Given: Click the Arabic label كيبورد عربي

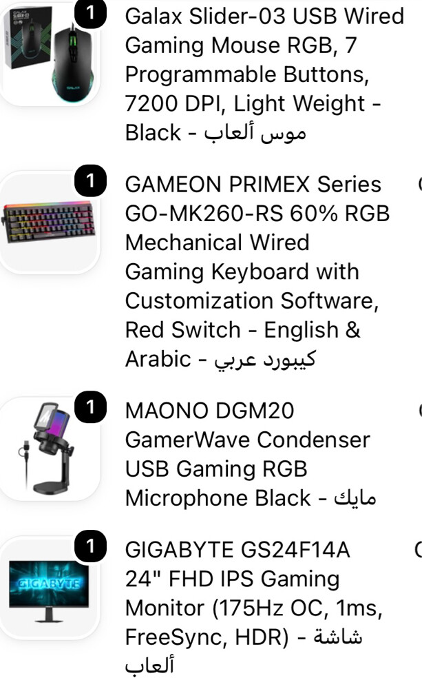Looking at the screenshot, I should 265,360.
